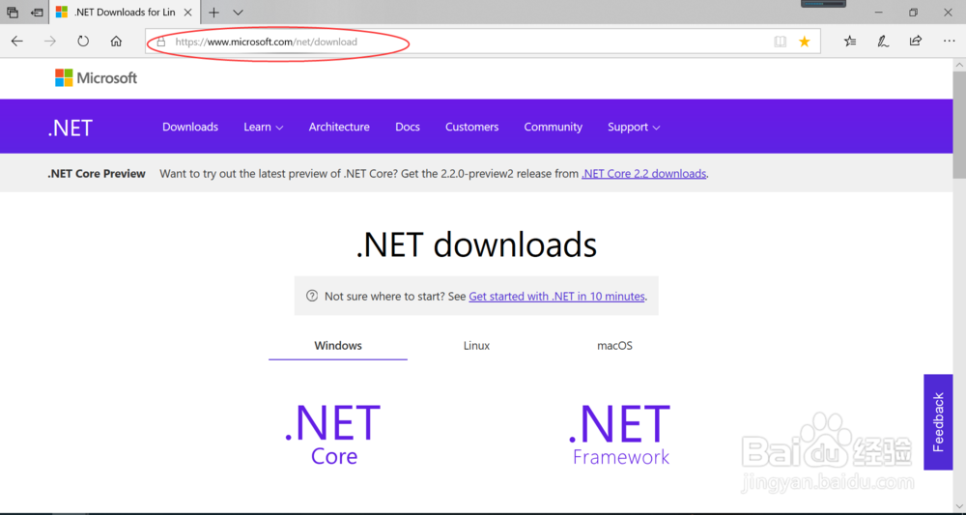The height and width of the screenshot is (515, 966).
Task: Click the lock icon in the address bar
Action: [x=161, y=42]
